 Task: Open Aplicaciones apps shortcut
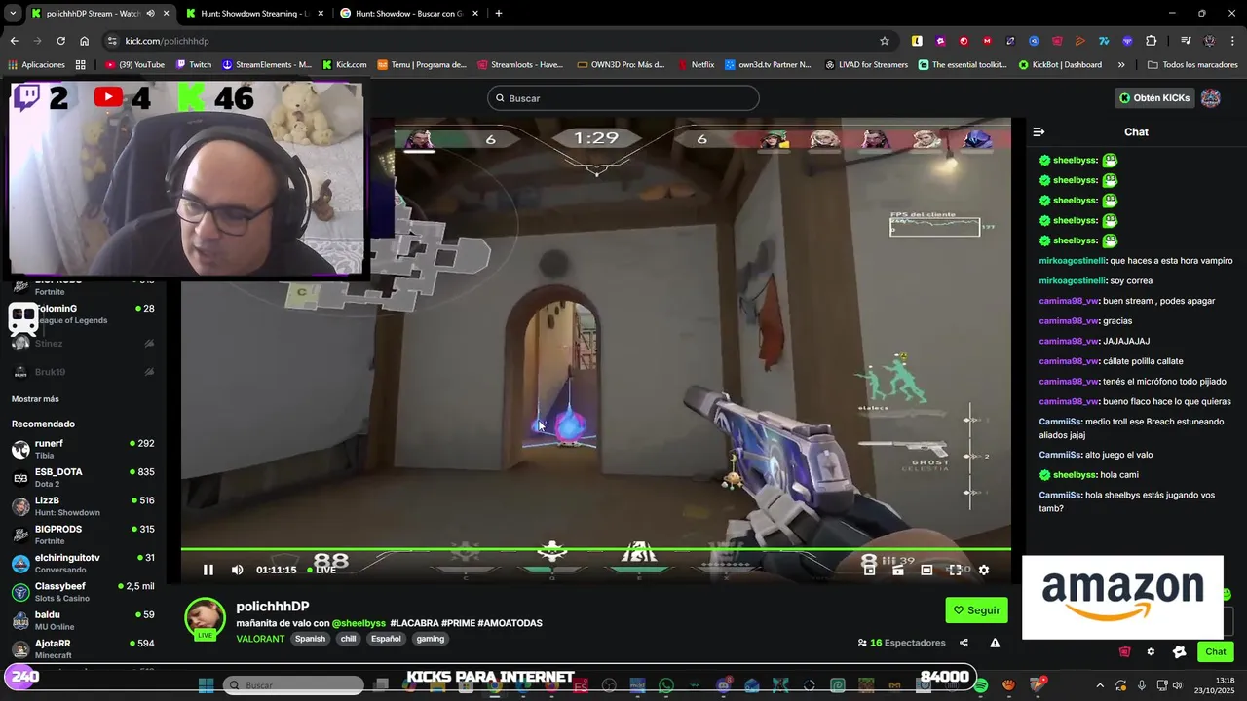[x=36, y=65]
